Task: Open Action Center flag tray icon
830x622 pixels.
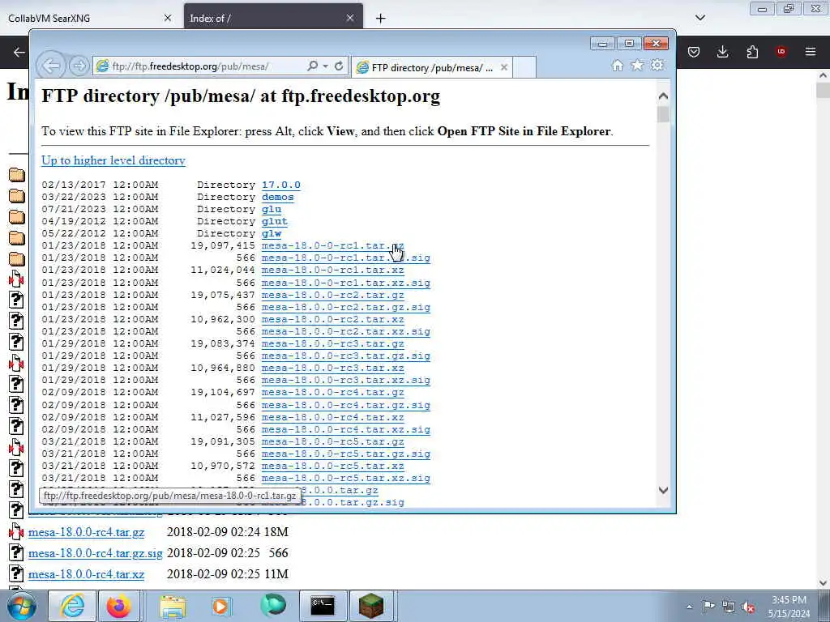Action: tap(708, 607)
